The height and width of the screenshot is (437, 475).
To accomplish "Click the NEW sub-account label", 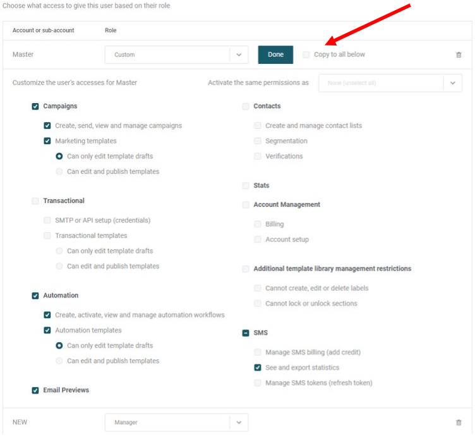I will 20,422.
